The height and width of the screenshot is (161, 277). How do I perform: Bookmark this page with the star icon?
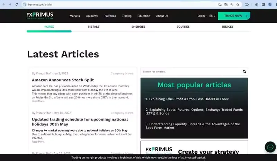(238, 5)
